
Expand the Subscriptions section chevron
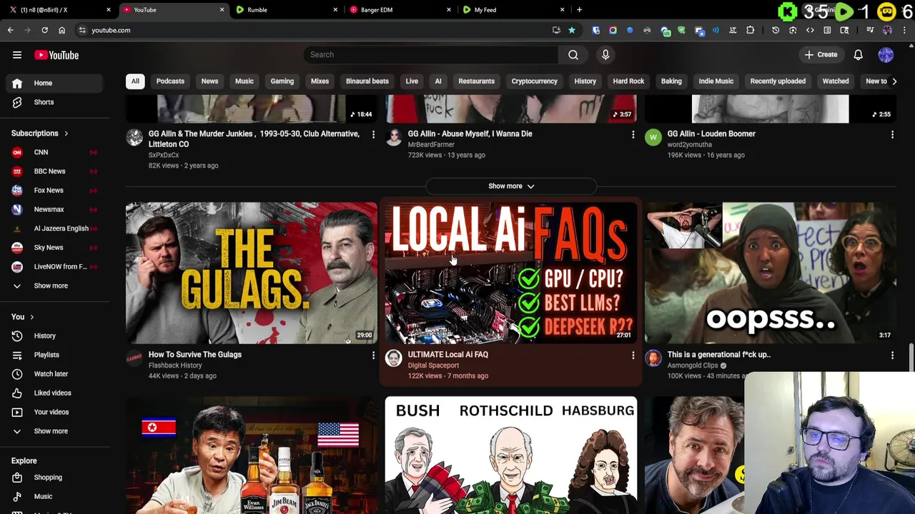coord(66,133)
